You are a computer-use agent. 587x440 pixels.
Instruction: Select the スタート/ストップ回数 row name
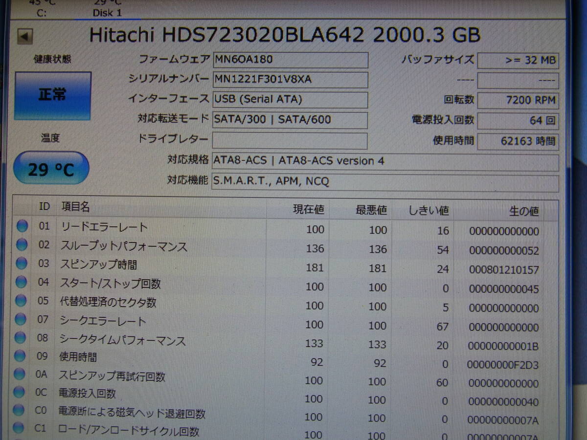coord(110,283)
